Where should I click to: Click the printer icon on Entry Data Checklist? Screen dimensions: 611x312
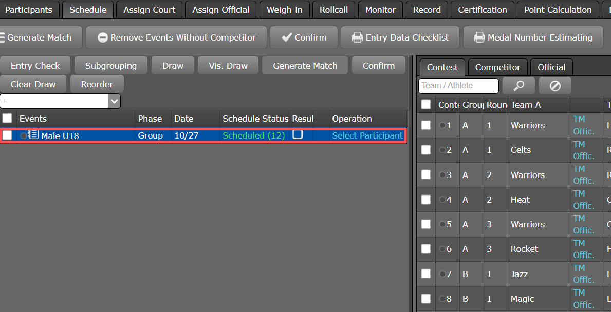click(357, 37)
